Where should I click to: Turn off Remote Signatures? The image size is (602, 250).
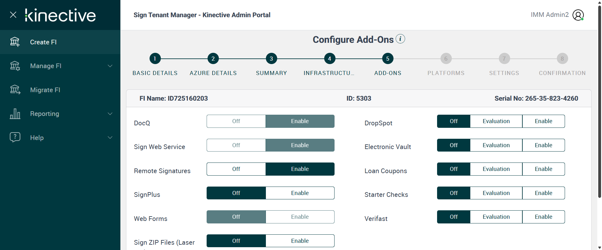click(x=236, y=169)
